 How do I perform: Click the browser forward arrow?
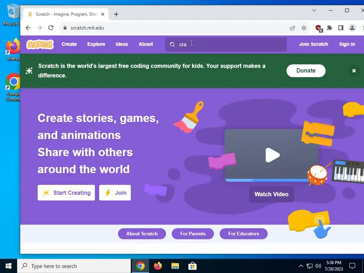39,28
